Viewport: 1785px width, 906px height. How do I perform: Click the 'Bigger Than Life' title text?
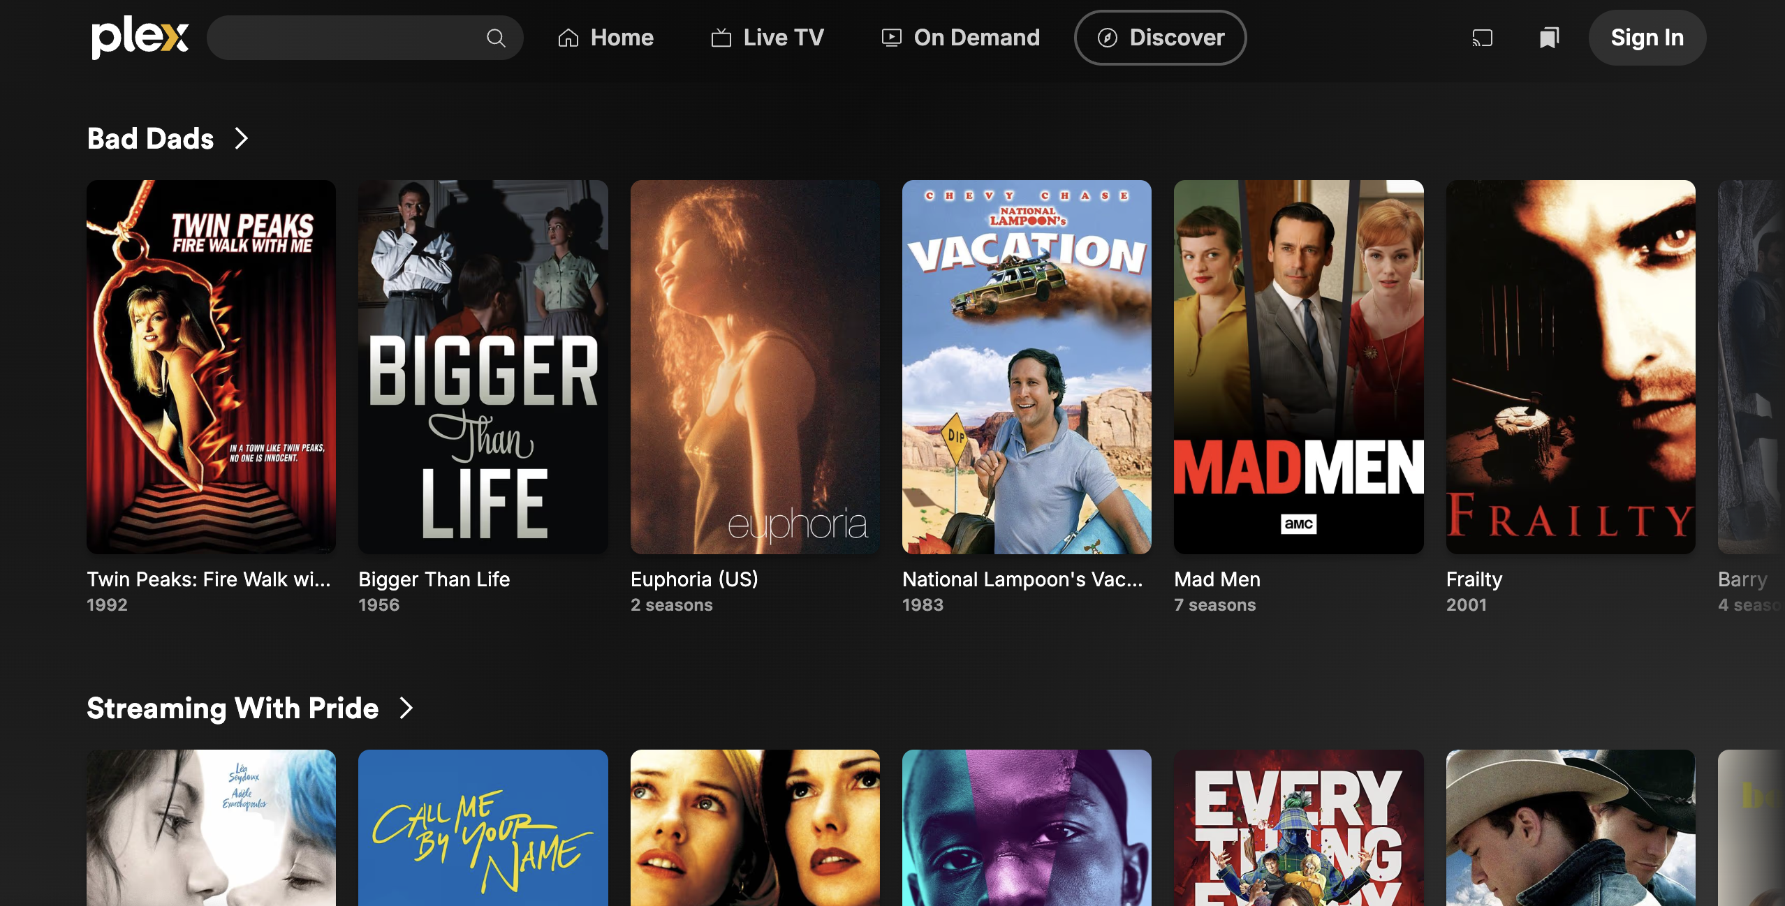click(x=434, y=579)
